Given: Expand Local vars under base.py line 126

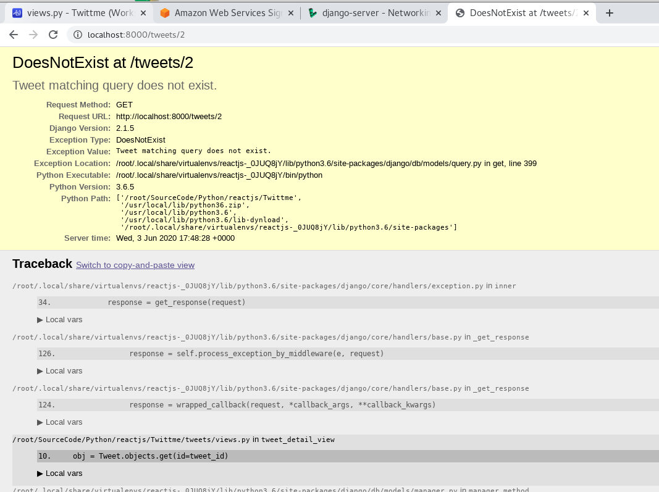Looking at the screenshot, I should coord(60,371).
